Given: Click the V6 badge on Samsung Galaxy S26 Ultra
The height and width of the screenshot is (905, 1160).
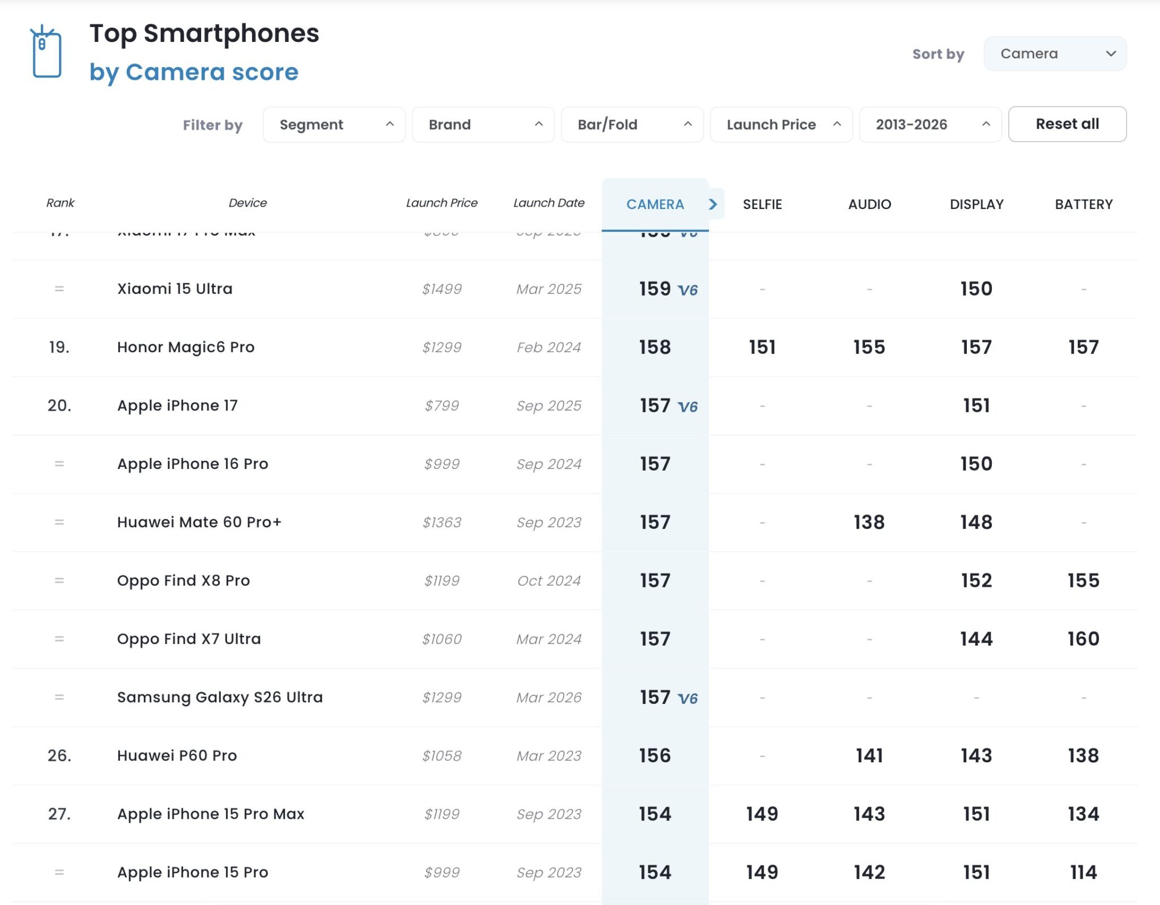Looking at the screenshot, I should tap(688, 699).
